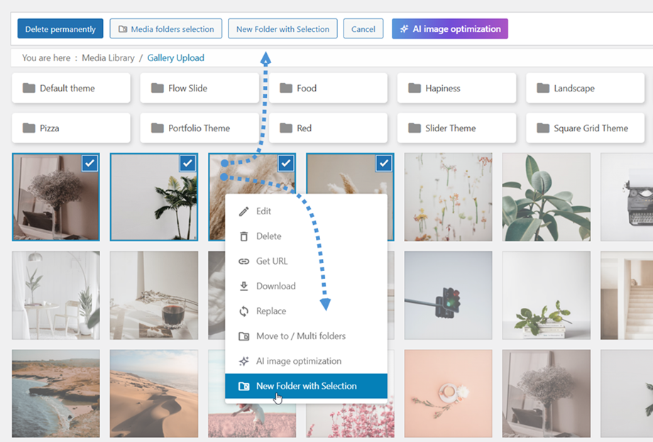Click the Gallery Upload breadcrumb link
Viewport: 653px width, 442px height.
[175, 58]
